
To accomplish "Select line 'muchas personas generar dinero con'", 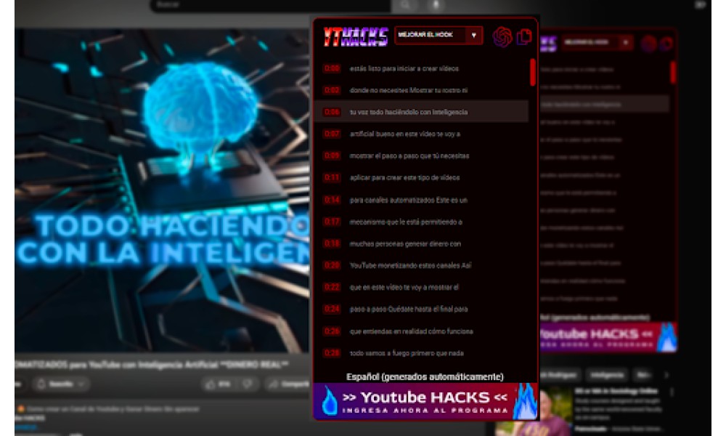I will click(405, 243).
